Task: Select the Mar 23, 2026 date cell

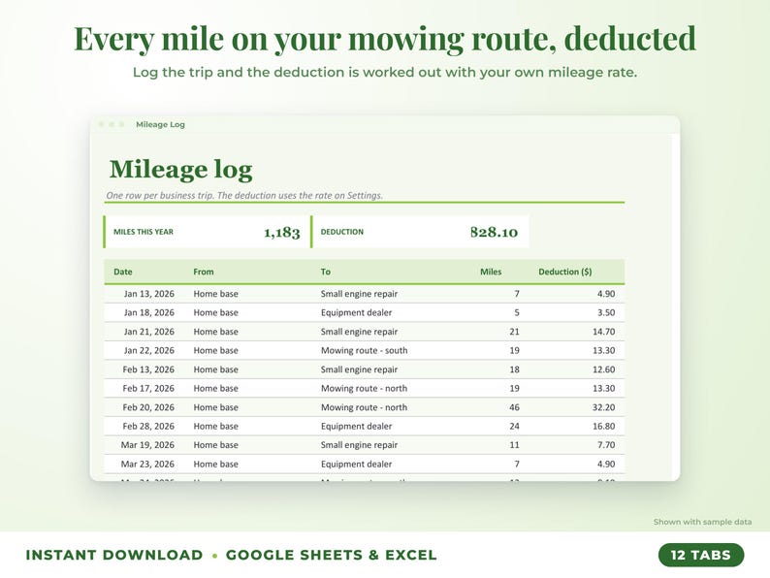Action: coord(147,464)
